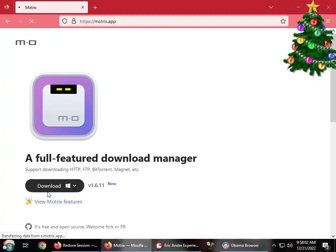Click the Download button for Windows

click(x=55, y=186)
